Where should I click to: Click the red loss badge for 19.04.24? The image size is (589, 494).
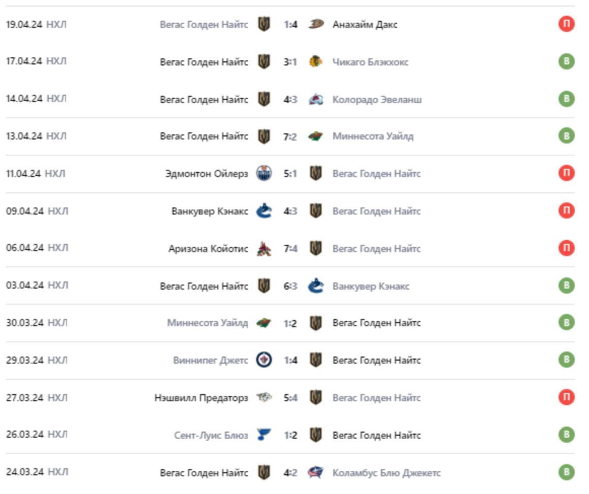pyautogui.click(x=567, y=24)
